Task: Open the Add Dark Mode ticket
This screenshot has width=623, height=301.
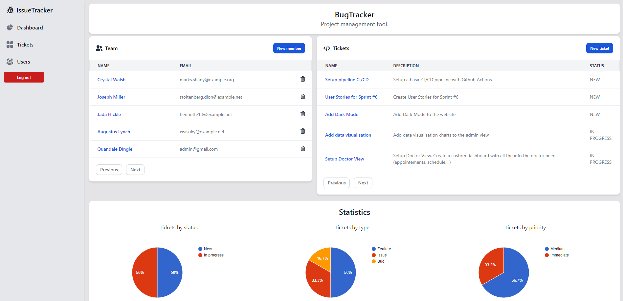Action: [x=342, y=114]
